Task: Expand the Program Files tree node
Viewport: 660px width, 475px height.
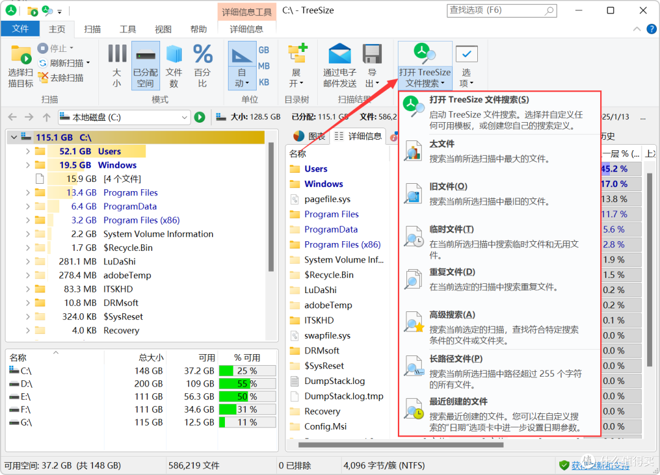Action: (x=28, y=192)
